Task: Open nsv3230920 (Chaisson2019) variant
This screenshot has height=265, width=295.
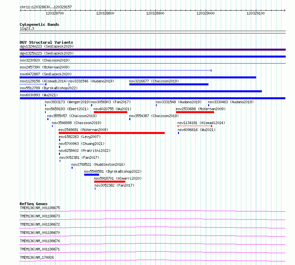Action: pyautogui.click(x=45, y=60)
